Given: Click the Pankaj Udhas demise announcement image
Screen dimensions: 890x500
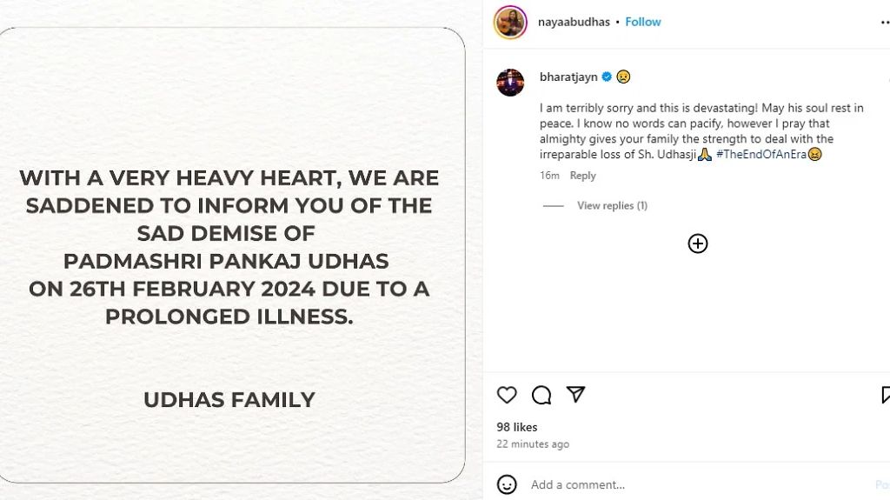Looking at the screenshot, I should point(229,252).
